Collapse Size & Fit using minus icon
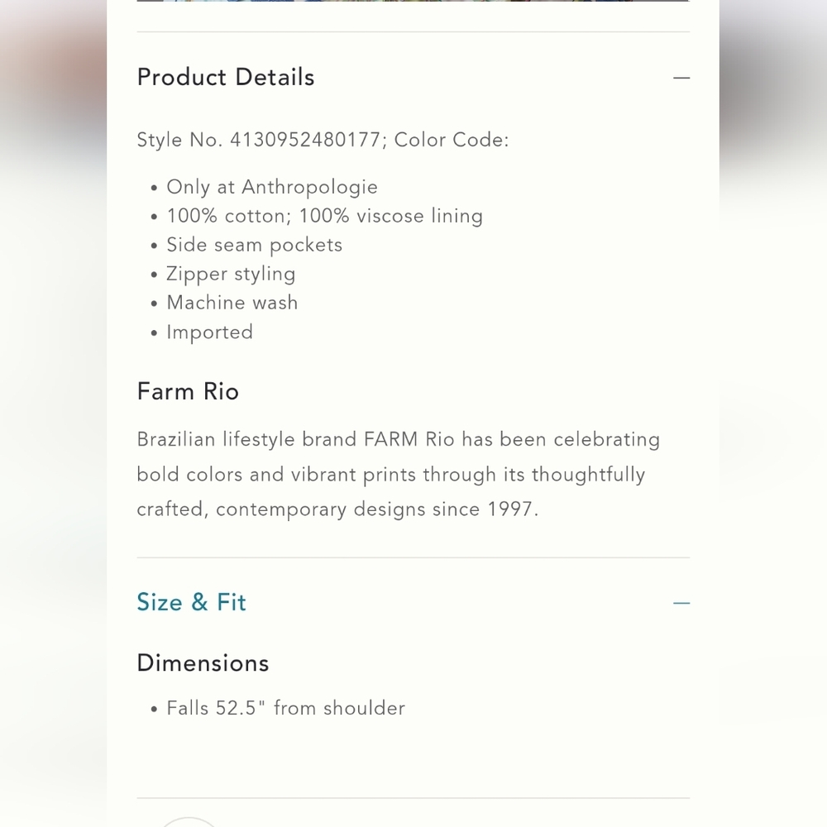The width and height of the screenshot is (827, 827). 681,603
